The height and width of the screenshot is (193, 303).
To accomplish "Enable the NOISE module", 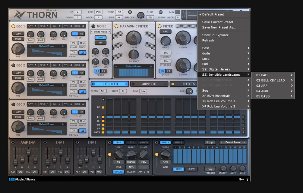I will pyautogui.click(x=93, y=26).
